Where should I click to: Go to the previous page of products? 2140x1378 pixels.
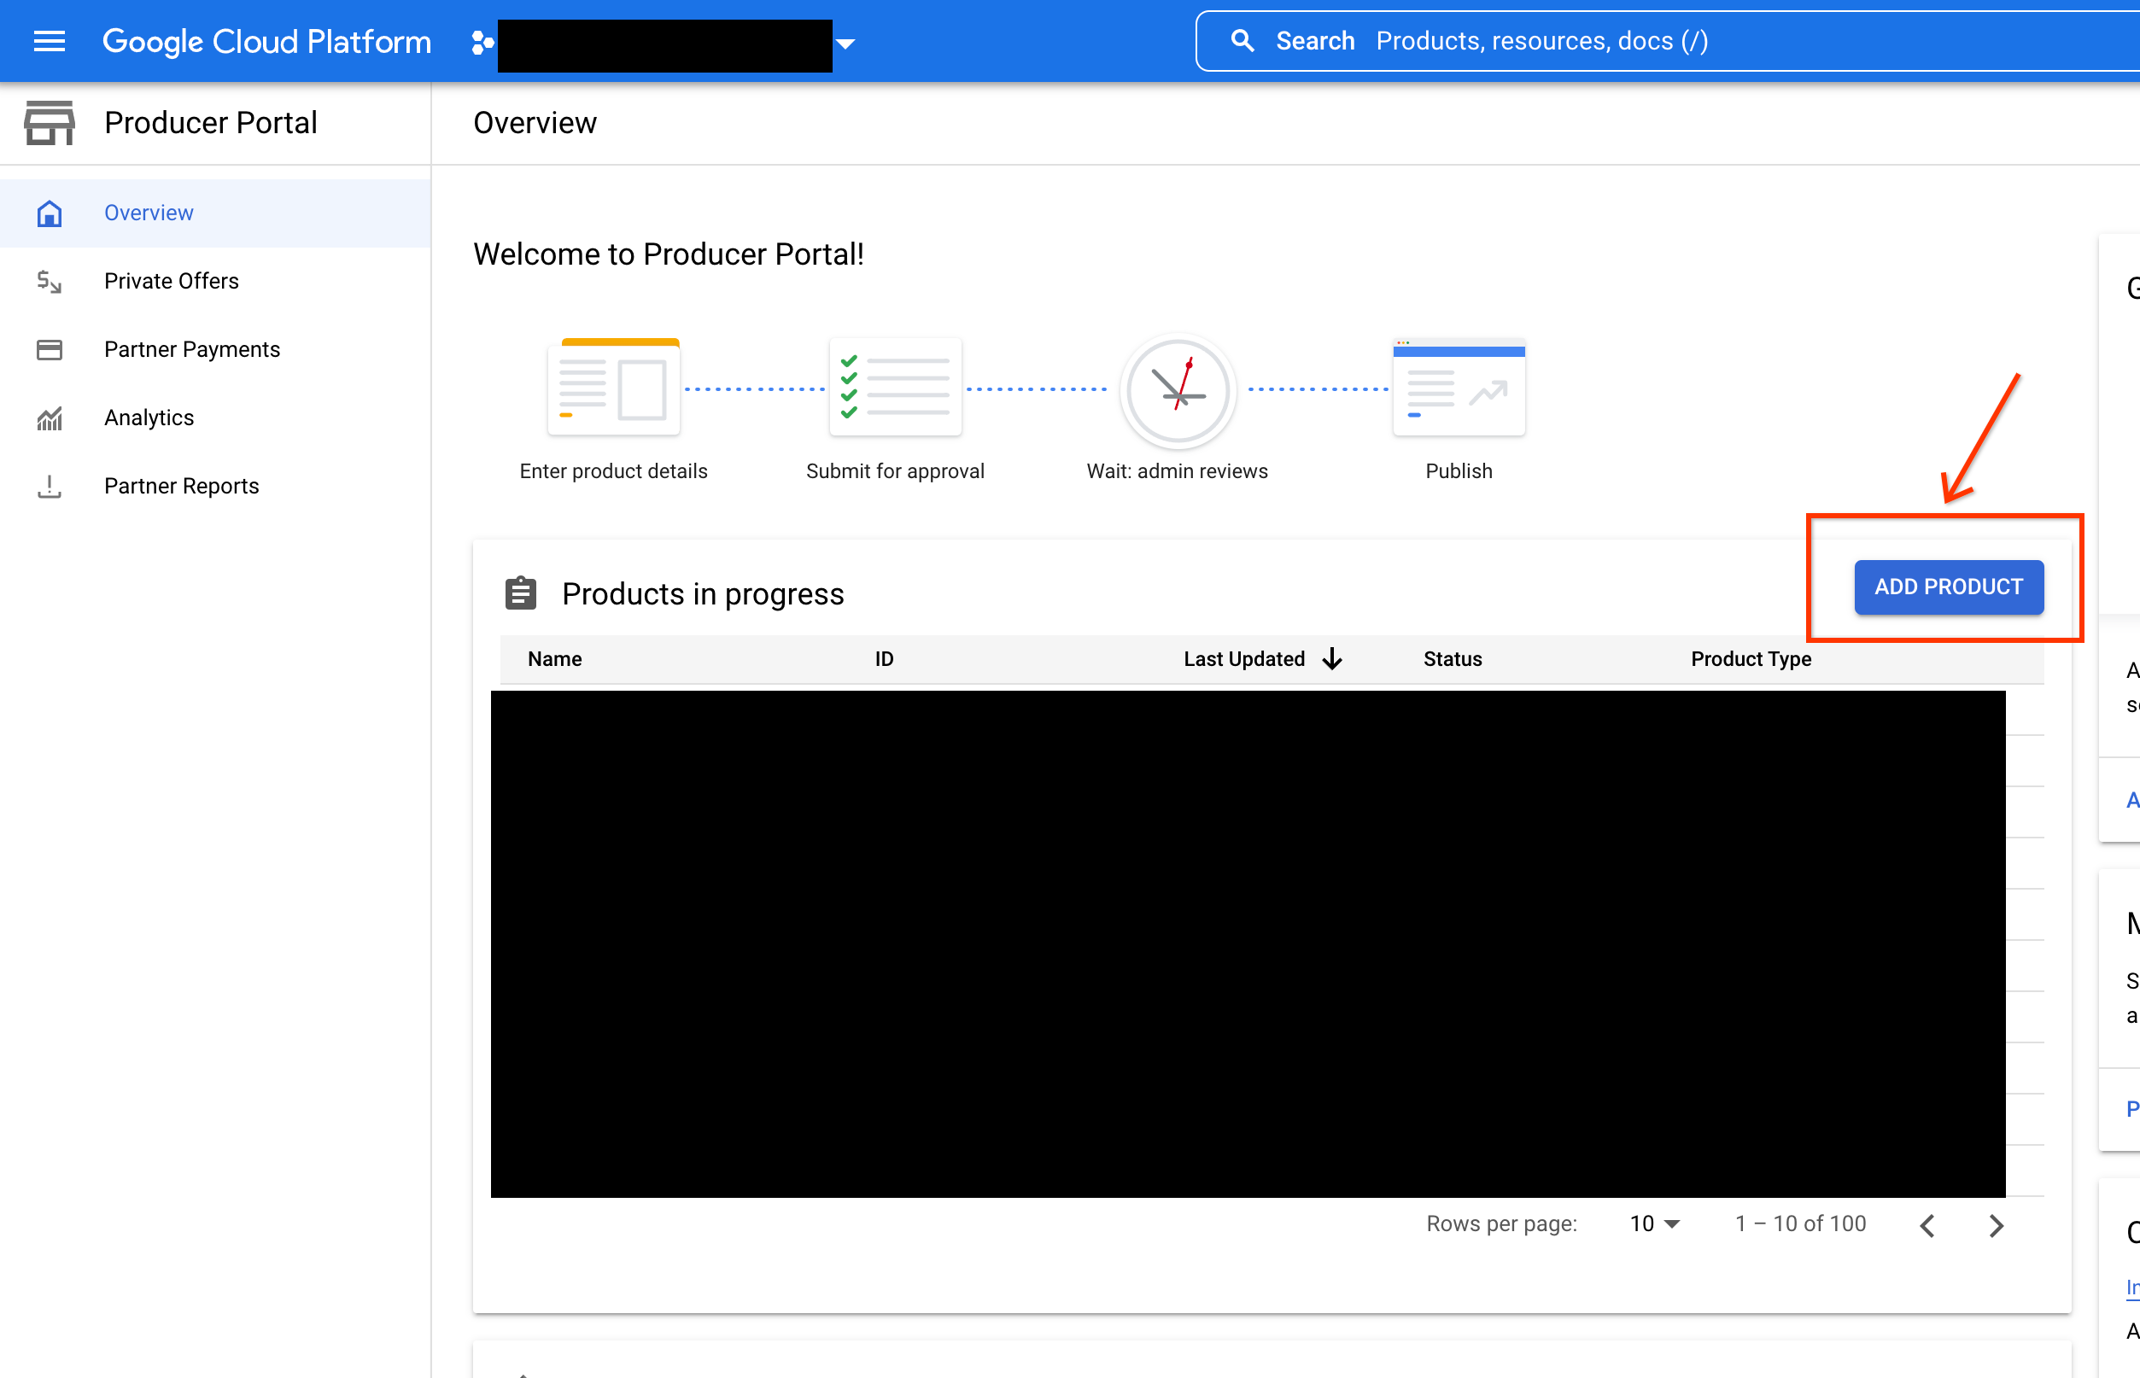tap(1928, 1225)
